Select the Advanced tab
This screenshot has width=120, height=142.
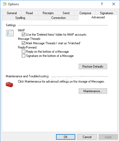(98, 17)
